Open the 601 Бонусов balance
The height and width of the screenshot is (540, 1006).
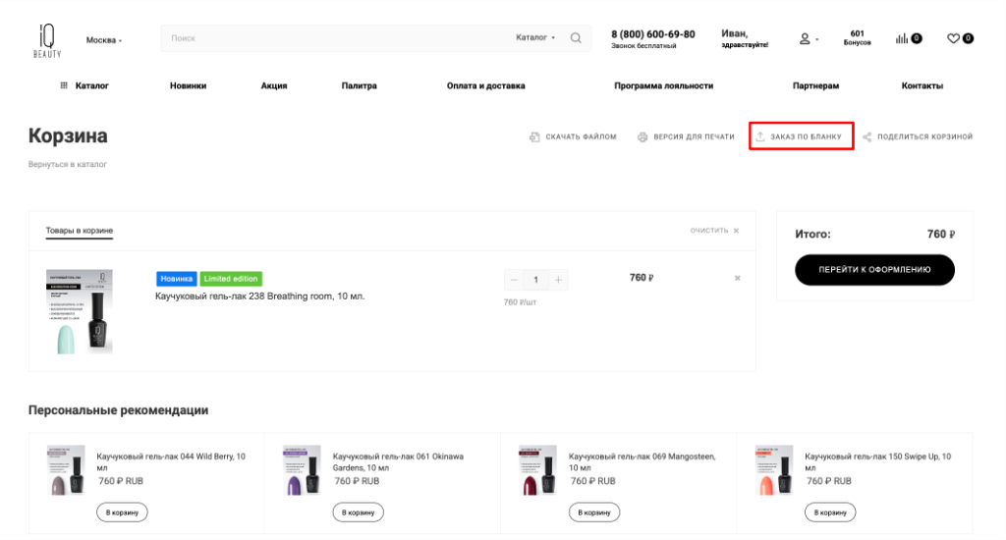tap(857, 38)
